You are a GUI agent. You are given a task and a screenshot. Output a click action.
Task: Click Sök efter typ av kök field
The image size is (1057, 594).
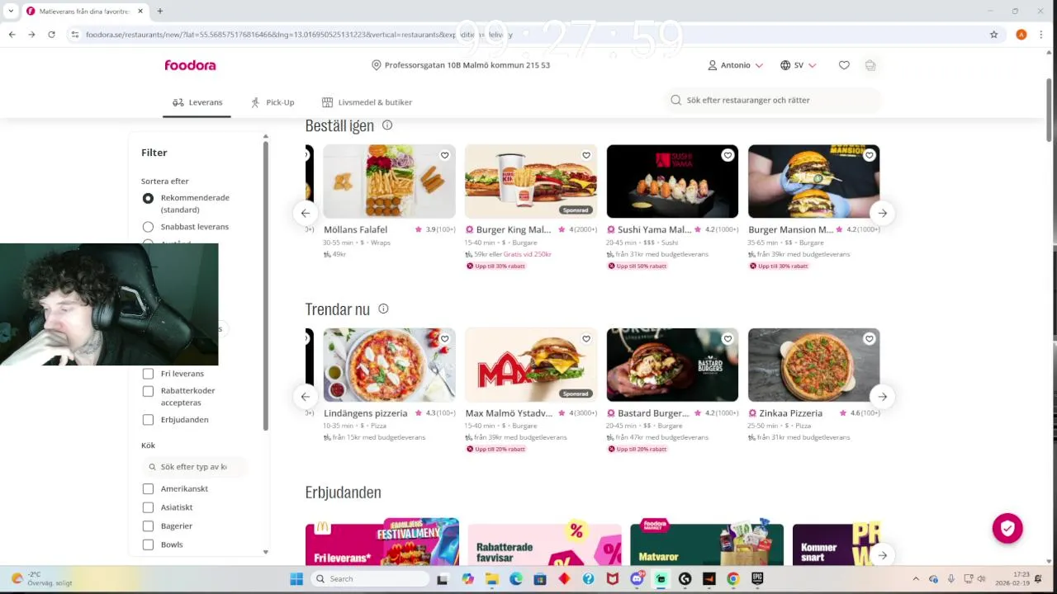point(196,467)
